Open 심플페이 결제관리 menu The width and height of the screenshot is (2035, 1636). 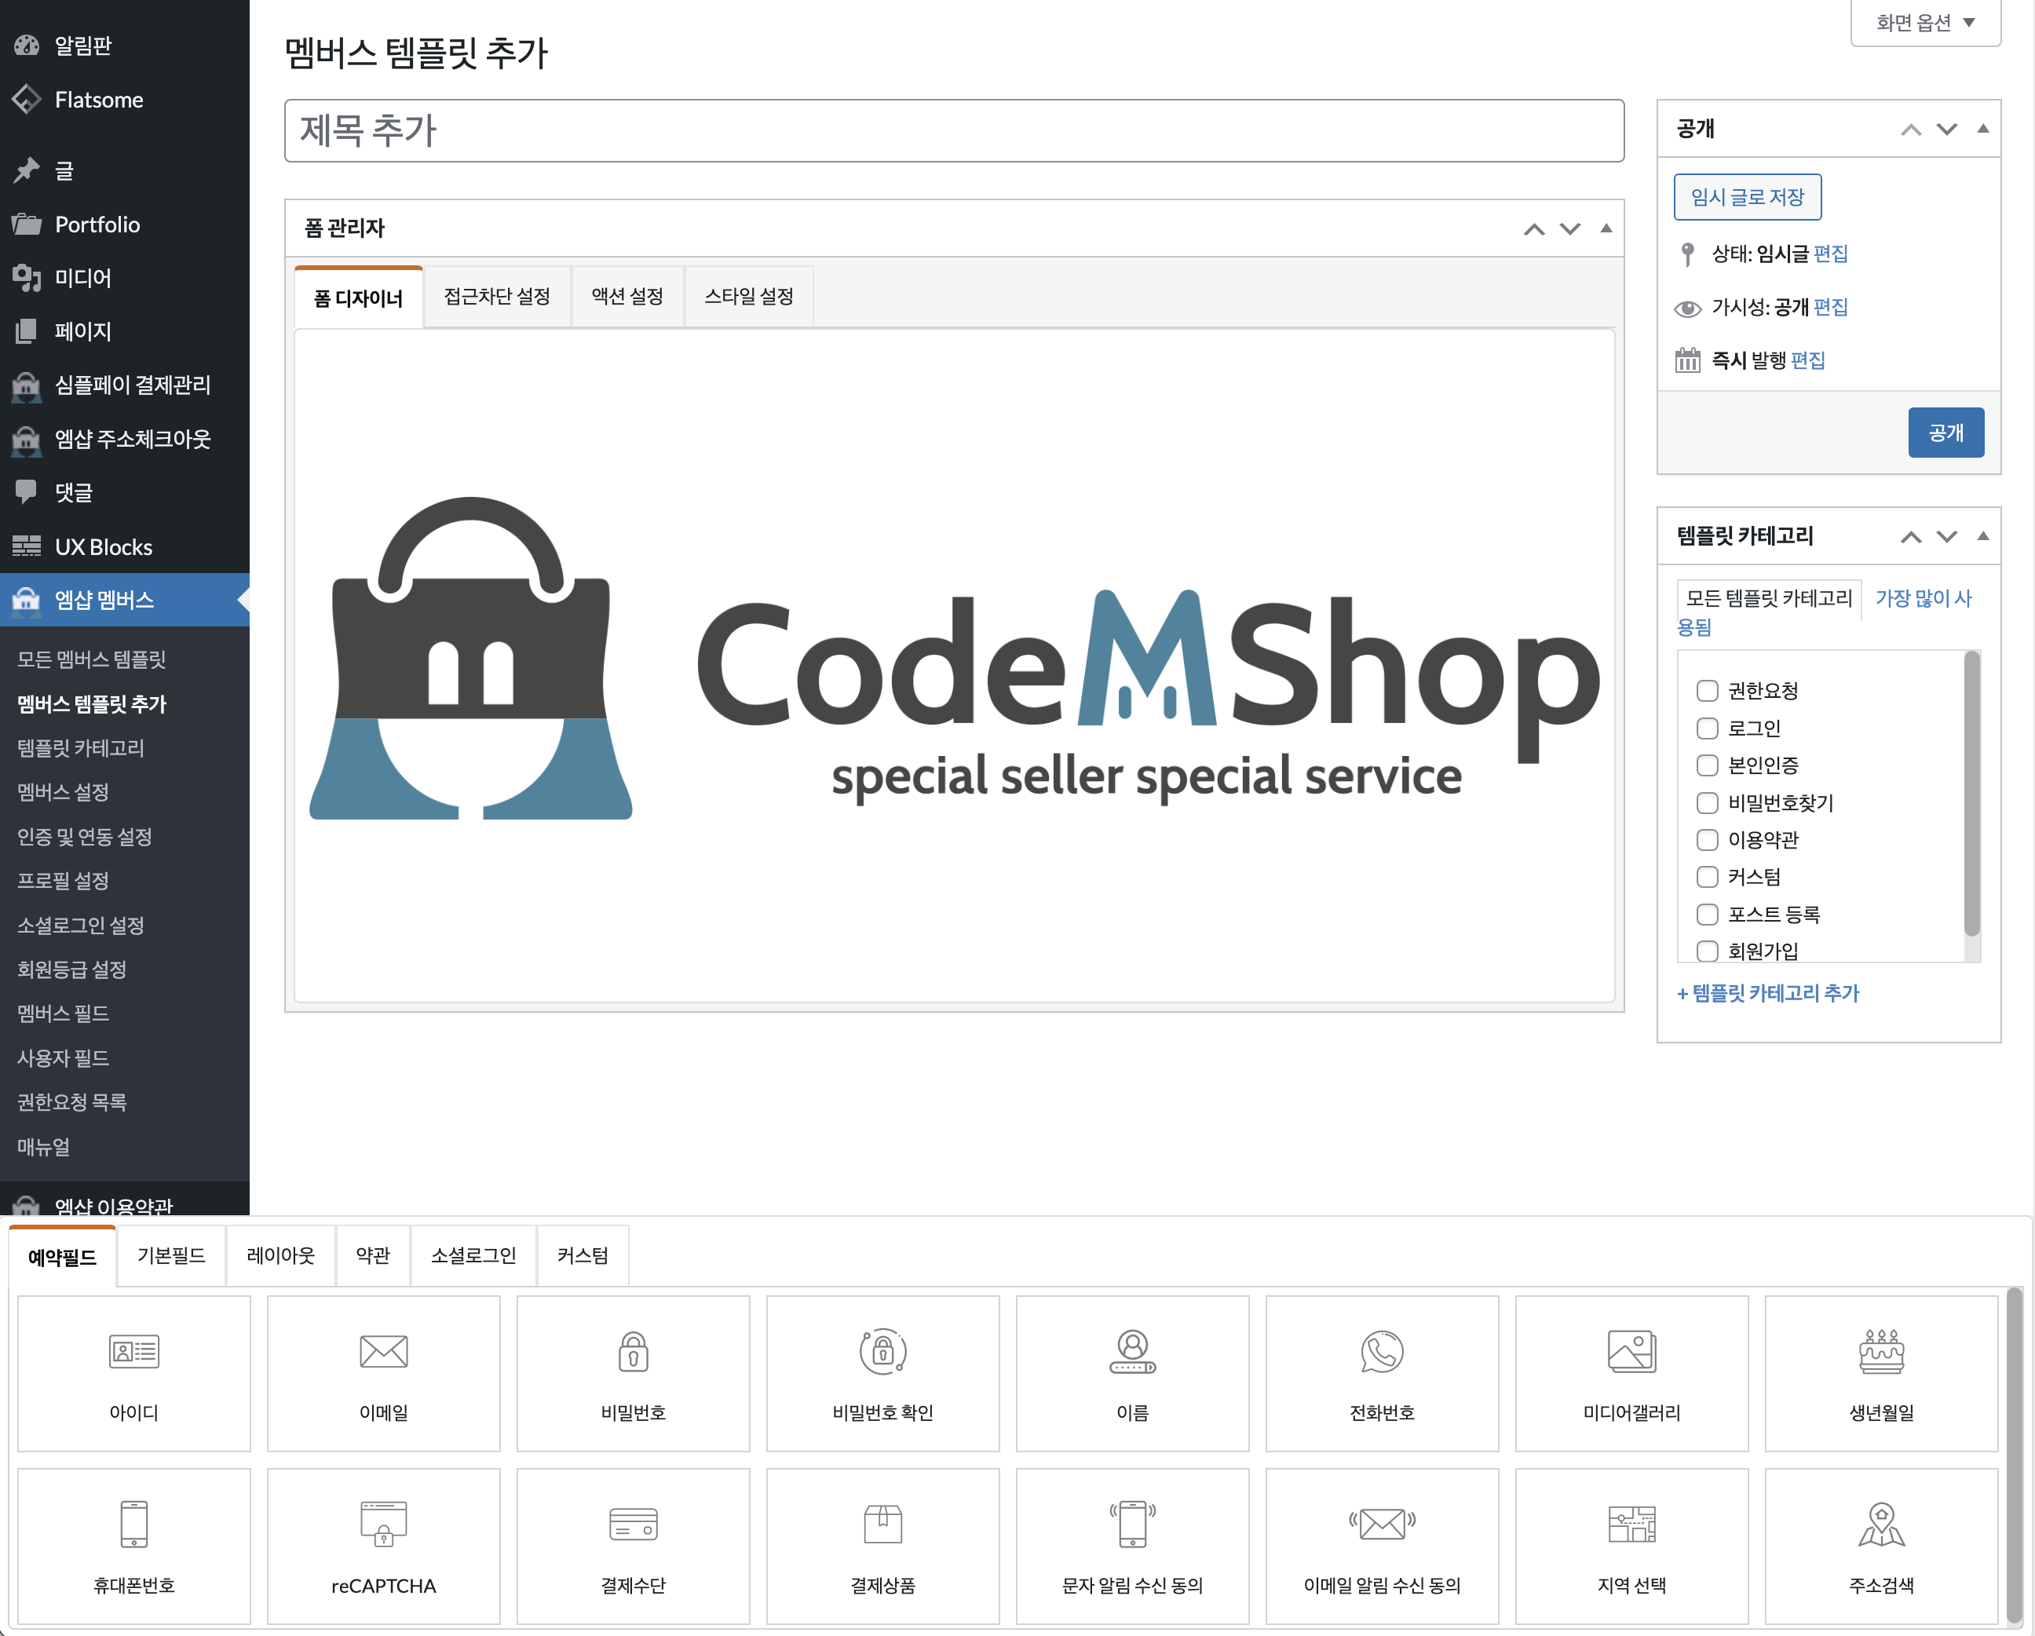[x=125, y=385]
